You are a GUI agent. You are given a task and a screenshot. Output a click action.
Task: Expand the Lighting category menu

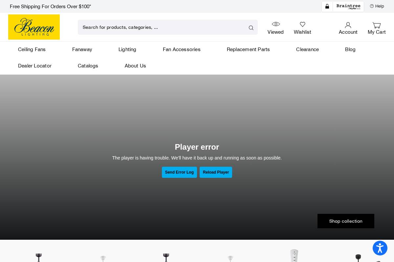click(x=127, y=49)
